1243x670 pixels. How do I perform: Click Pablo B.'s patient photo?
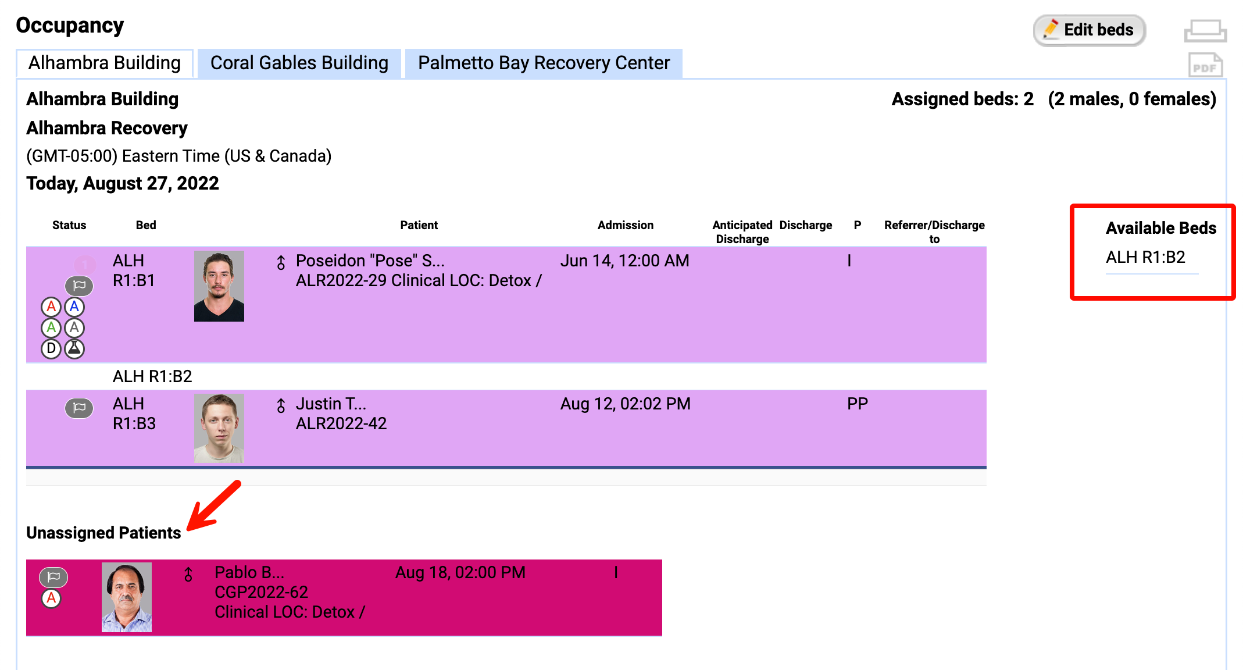[127, 597]
